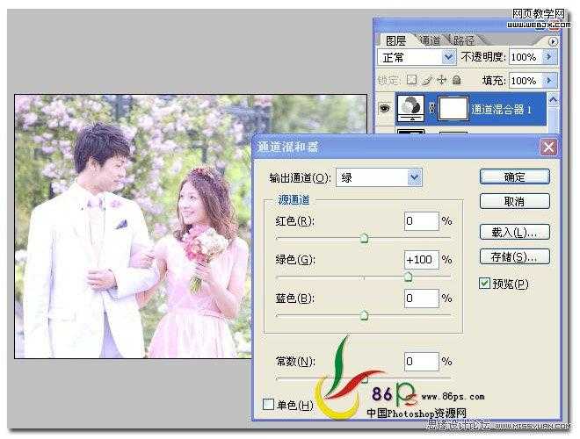Open the opacity slider arrow

[x=549, y=57]
